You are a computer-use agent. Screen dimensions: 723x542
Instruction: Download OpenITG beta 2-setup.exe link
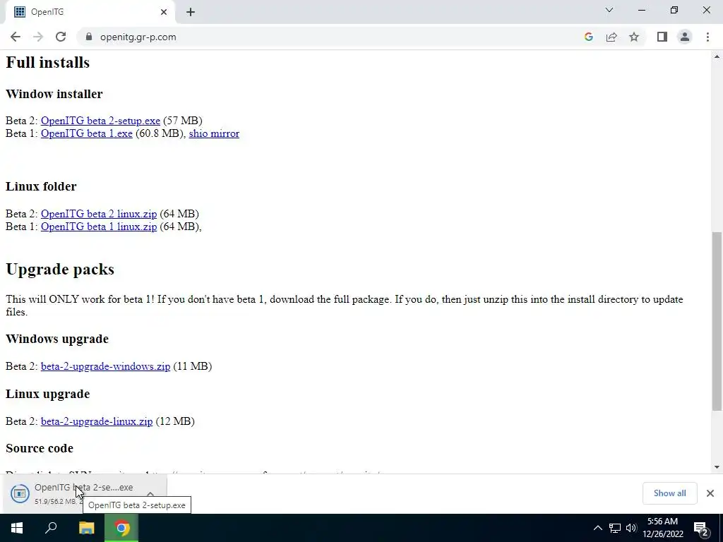100,121
